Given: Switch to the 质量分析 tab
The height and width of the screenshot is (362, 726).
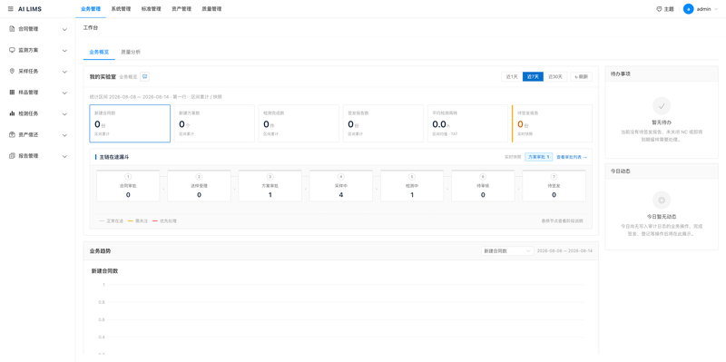Looking at the screenshot, I should pos(131,52).
